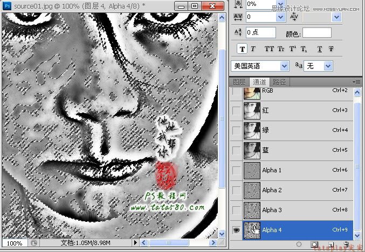Open Channels panel options menu icon

(356, 82)
